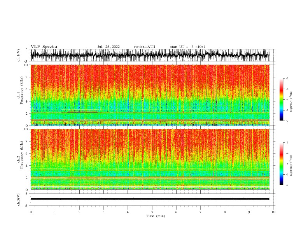308x238 pixels.
Task: Click the ch.2 spectrogram panel
Action: point(150,159)
